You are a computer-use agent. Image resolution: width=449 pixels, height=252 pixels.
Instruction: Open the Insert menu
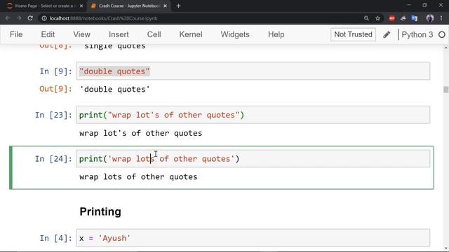point(119,34)
